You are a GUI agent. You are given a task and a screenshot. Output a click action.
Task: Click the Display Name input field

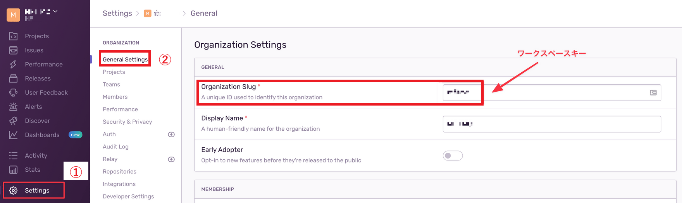click(x=552, y=124)
